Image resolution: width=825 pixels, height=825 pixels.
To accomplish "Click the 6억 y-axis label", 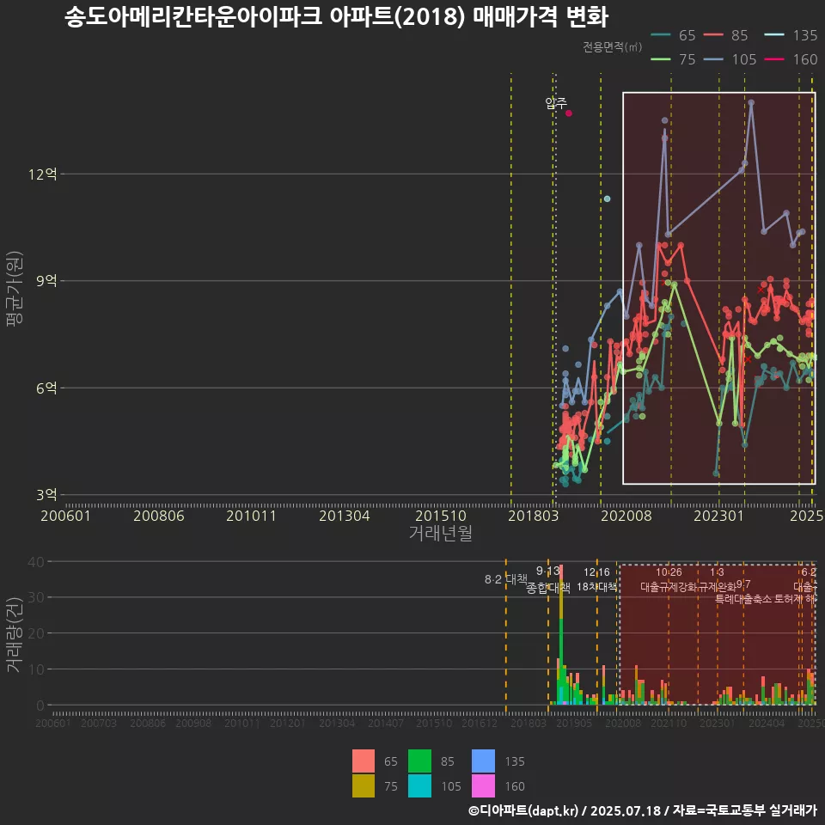I will click(46, 388).
